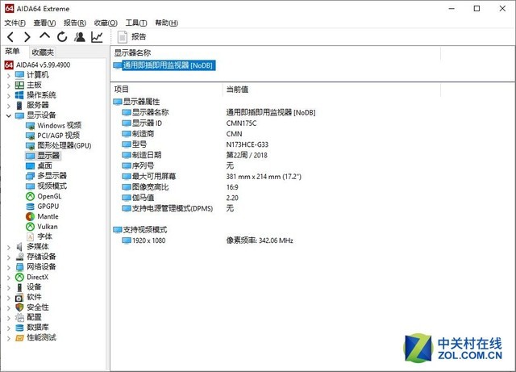Open the 文件(F) menu
Image resolution: width=516 pixels, height=372 pixels.
tap(15, 23)
